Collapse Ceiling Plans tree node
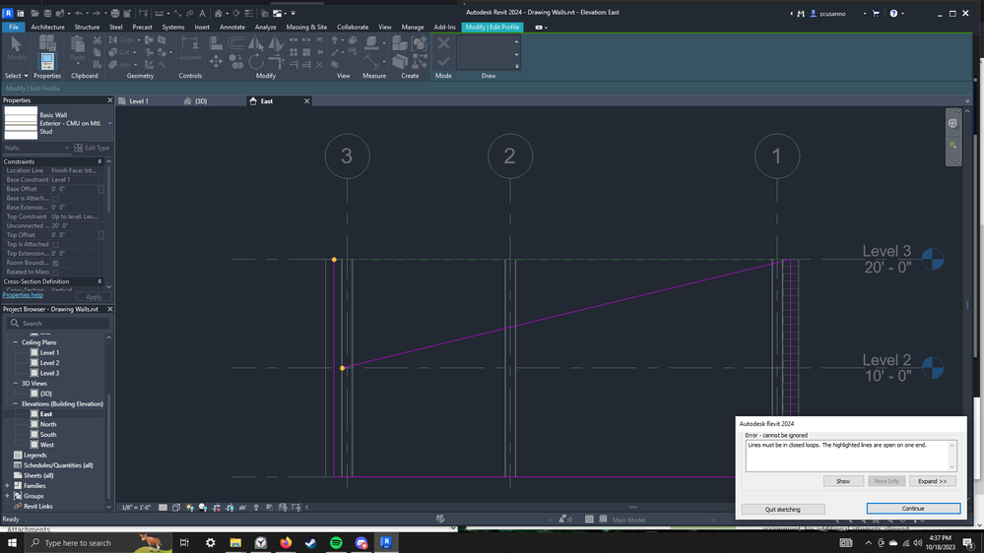Screen dimensions: 984x553 click(x=16, y=342)
